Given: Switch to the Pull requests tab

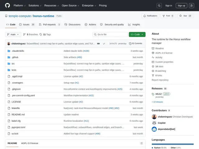Looking at the screenshot, I should (x=49, y=25).
